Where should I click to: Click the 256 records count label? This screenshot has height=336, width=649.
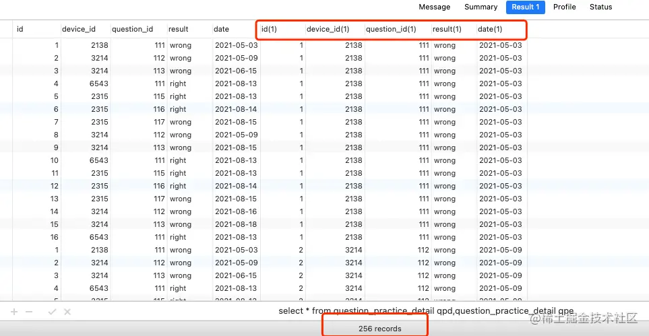(x=379, y=329)
